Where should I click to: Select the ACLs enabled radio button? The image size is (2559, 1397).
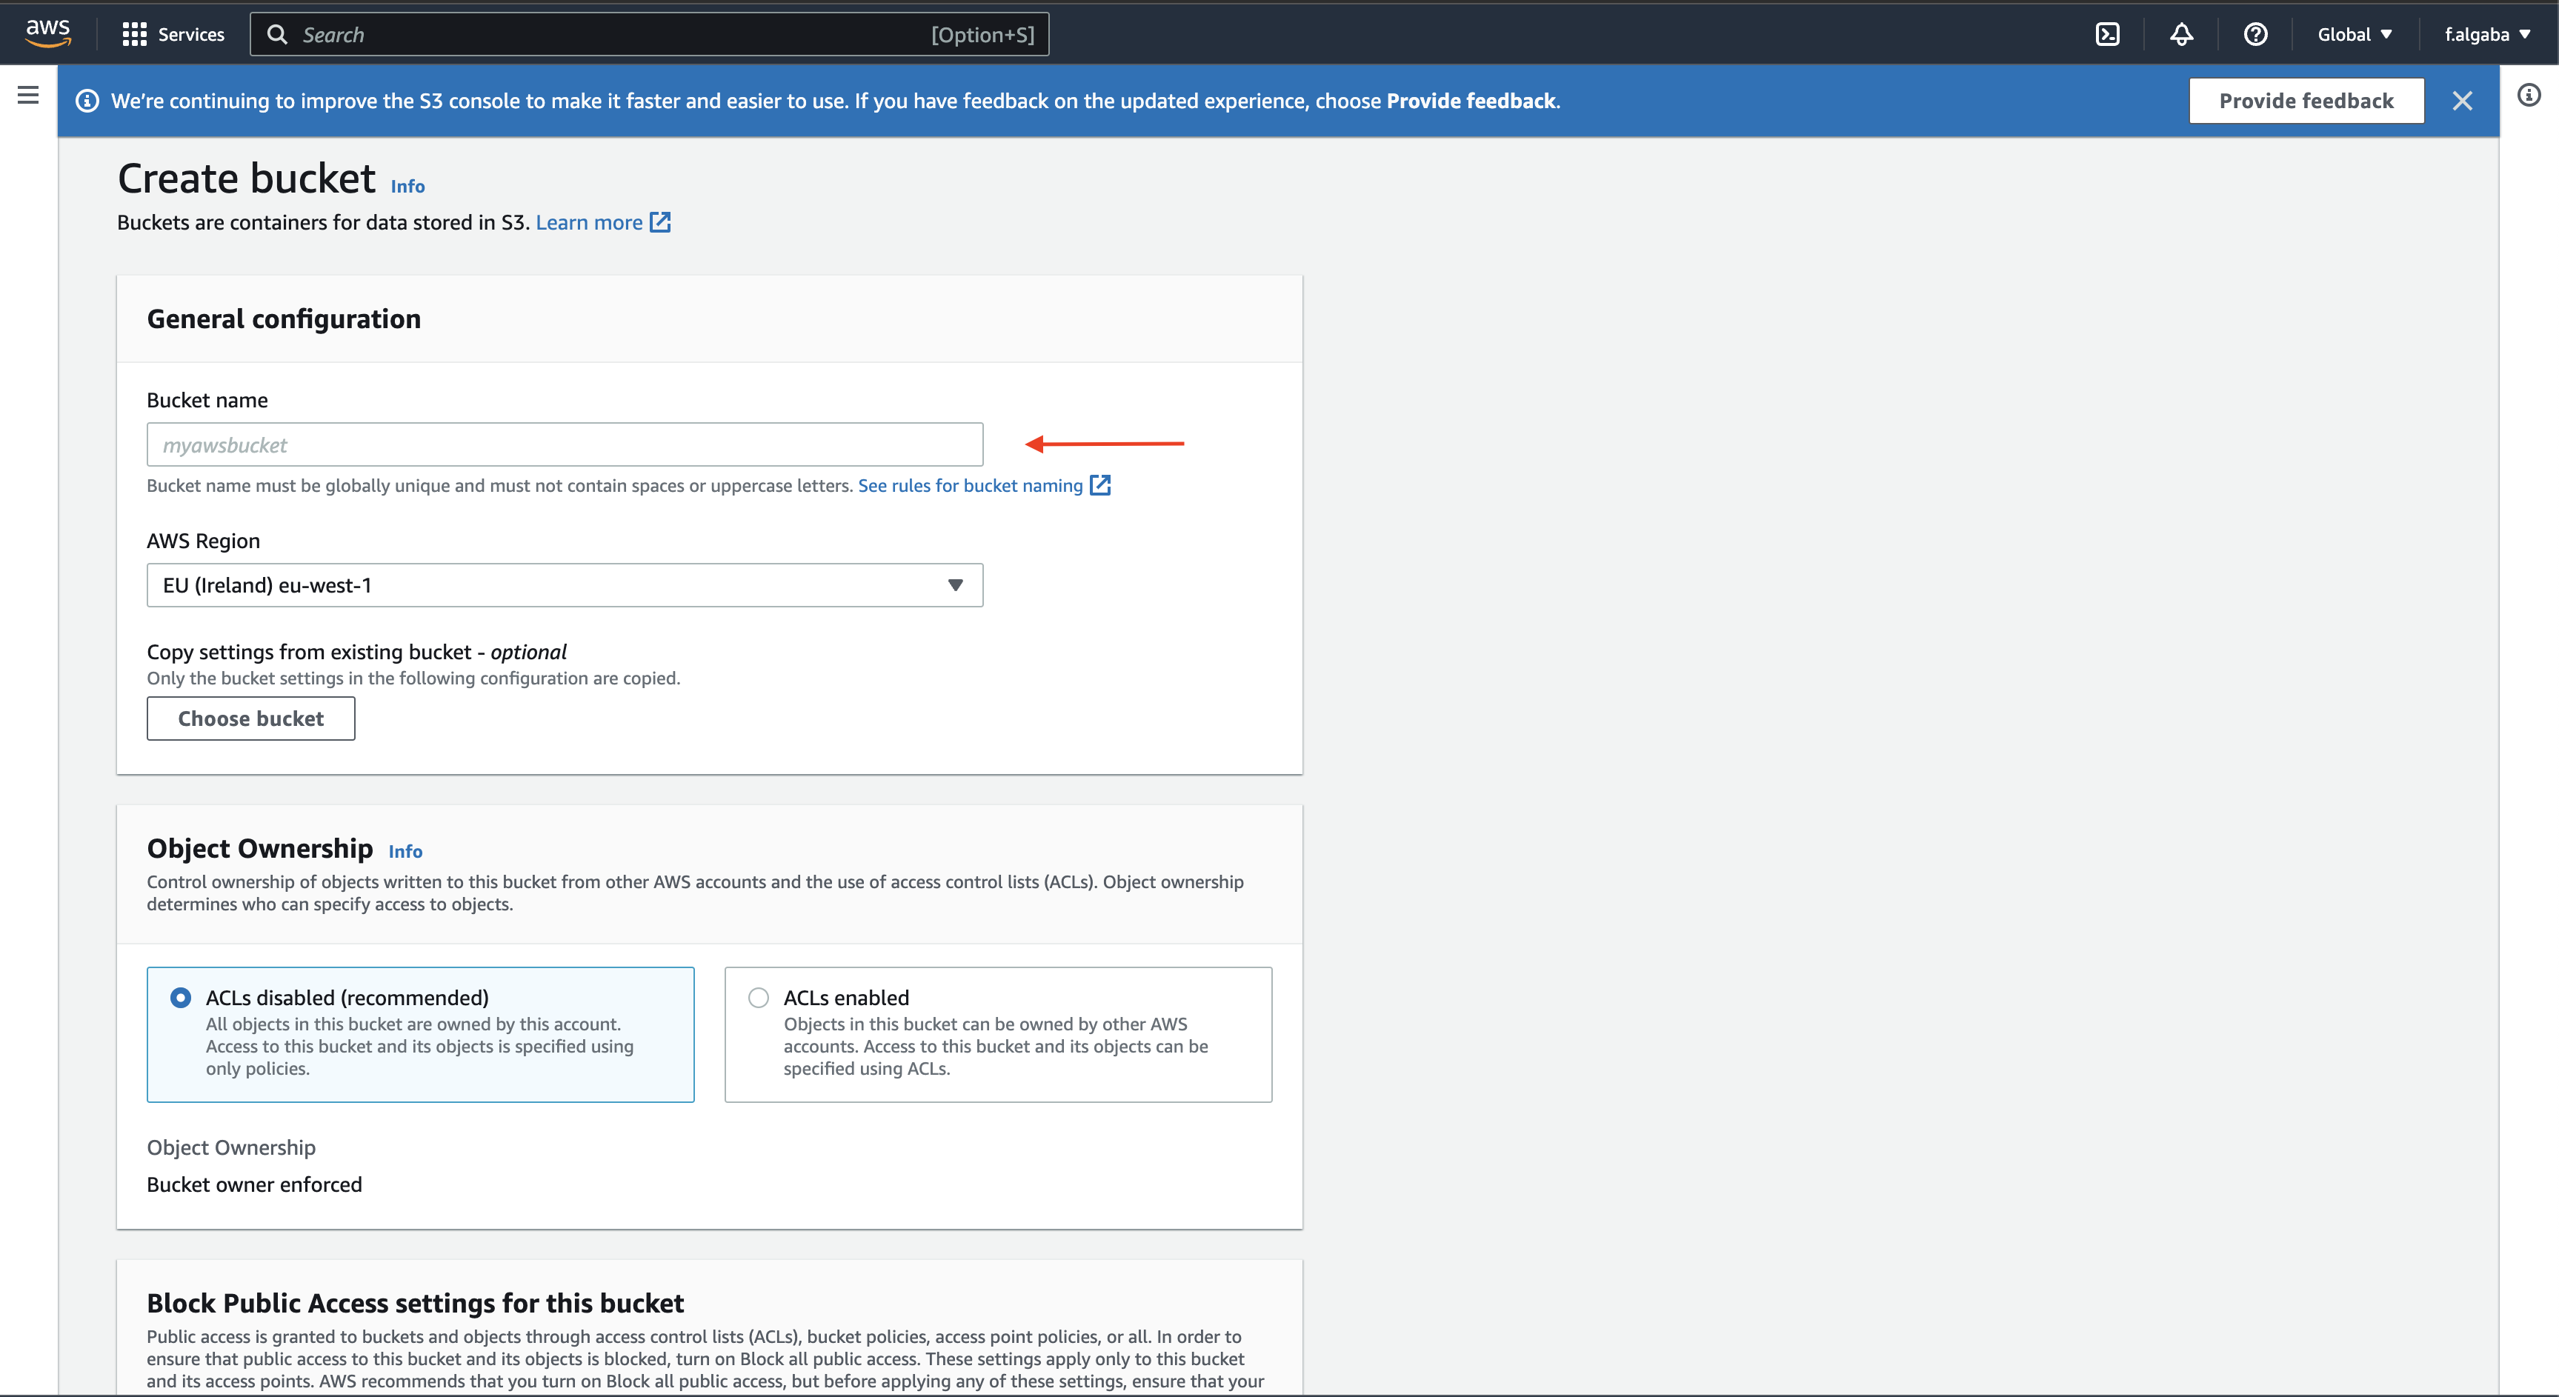click(x=759, y=997)
